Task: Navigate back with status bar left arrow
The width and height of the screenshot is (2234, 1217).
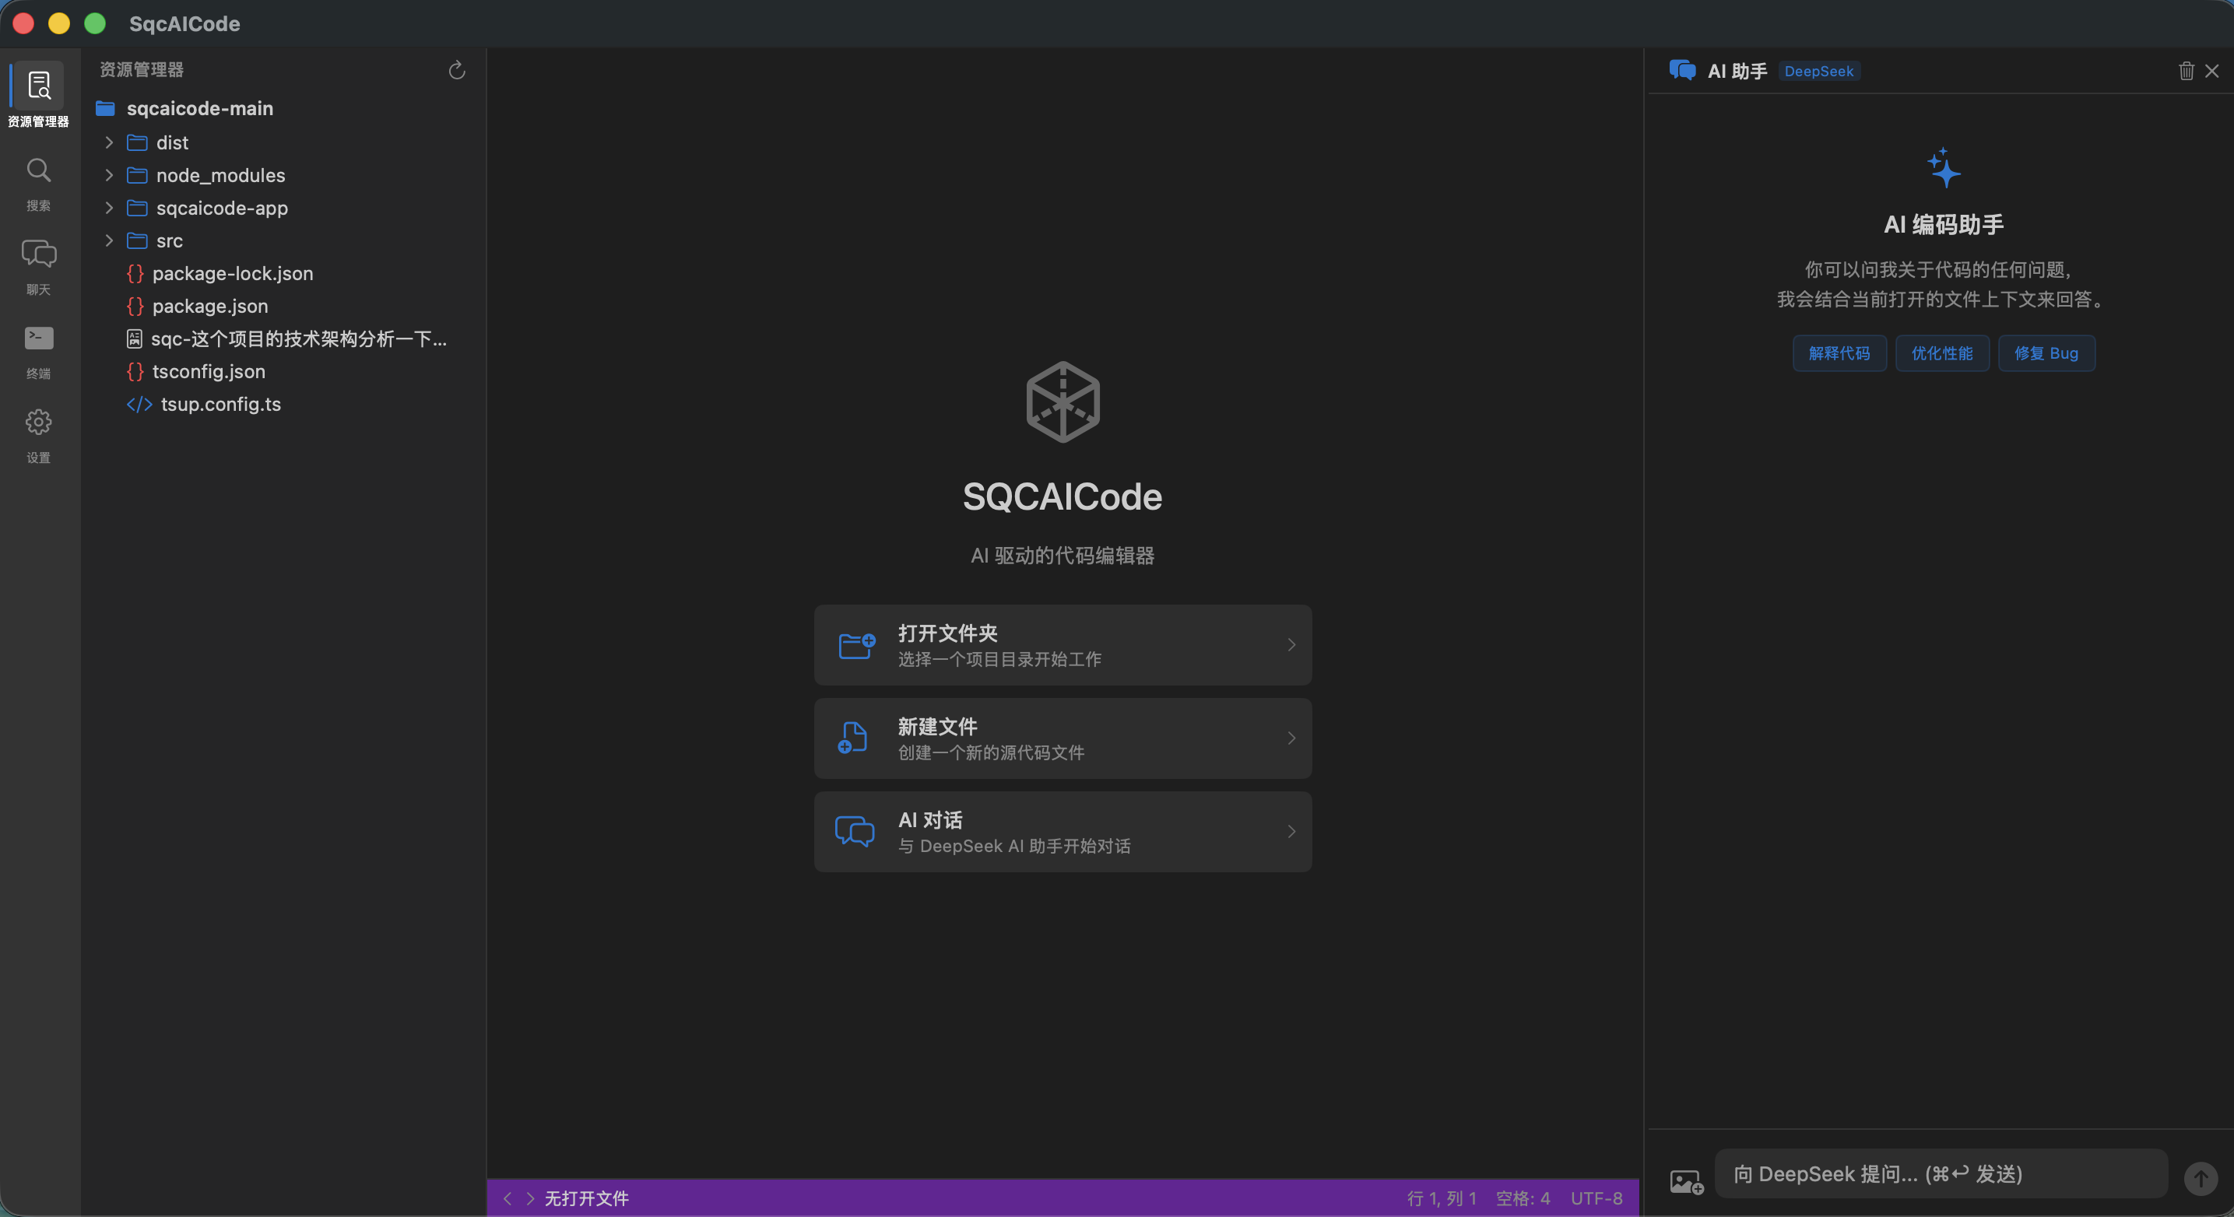Action: point(508,1198)
